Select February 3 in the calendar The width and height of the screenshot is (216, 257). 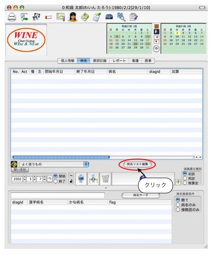coord(177,33)
